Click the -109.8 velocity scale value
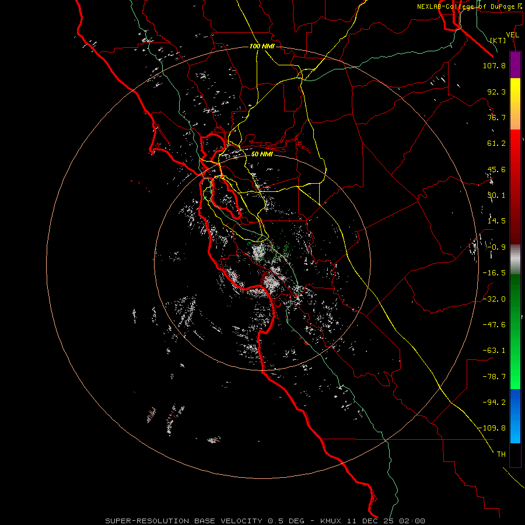Screen dimensions: 525x525 (492, 428)
